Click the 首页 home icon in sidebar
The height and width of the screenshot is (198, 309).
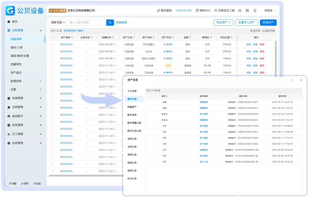coord(9,22)
